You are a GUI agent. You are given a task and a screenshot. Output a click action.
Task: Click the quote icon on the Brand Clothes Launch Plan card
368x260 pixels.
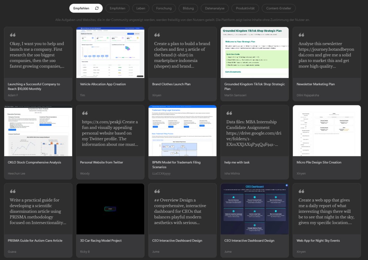click(157, 35)
